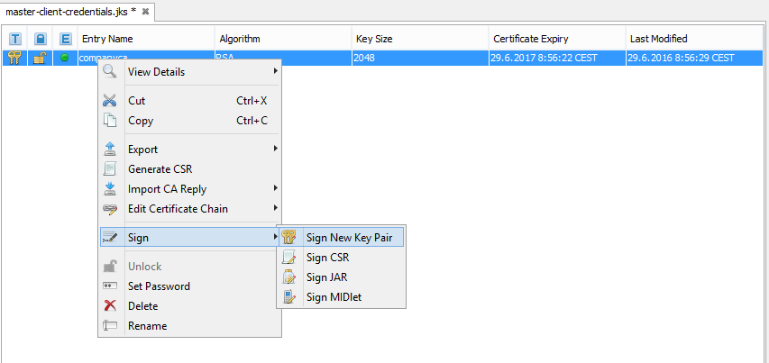Expand the Import CA Reply submenu arrow
This screenshot has height=363, width=769.
click(x=275, y=189)
